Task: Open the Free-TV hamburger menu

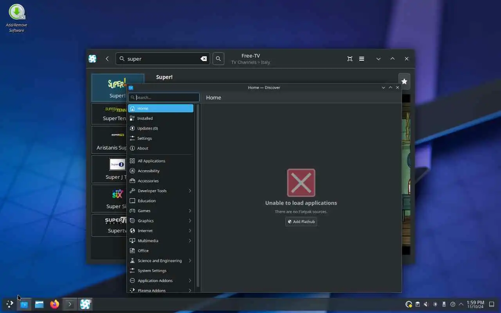Action: (362, 59)
